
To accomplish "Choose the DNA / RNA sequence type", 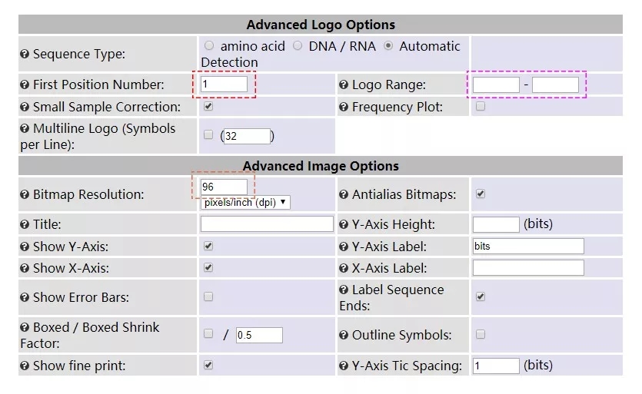I will pos(298,46).
